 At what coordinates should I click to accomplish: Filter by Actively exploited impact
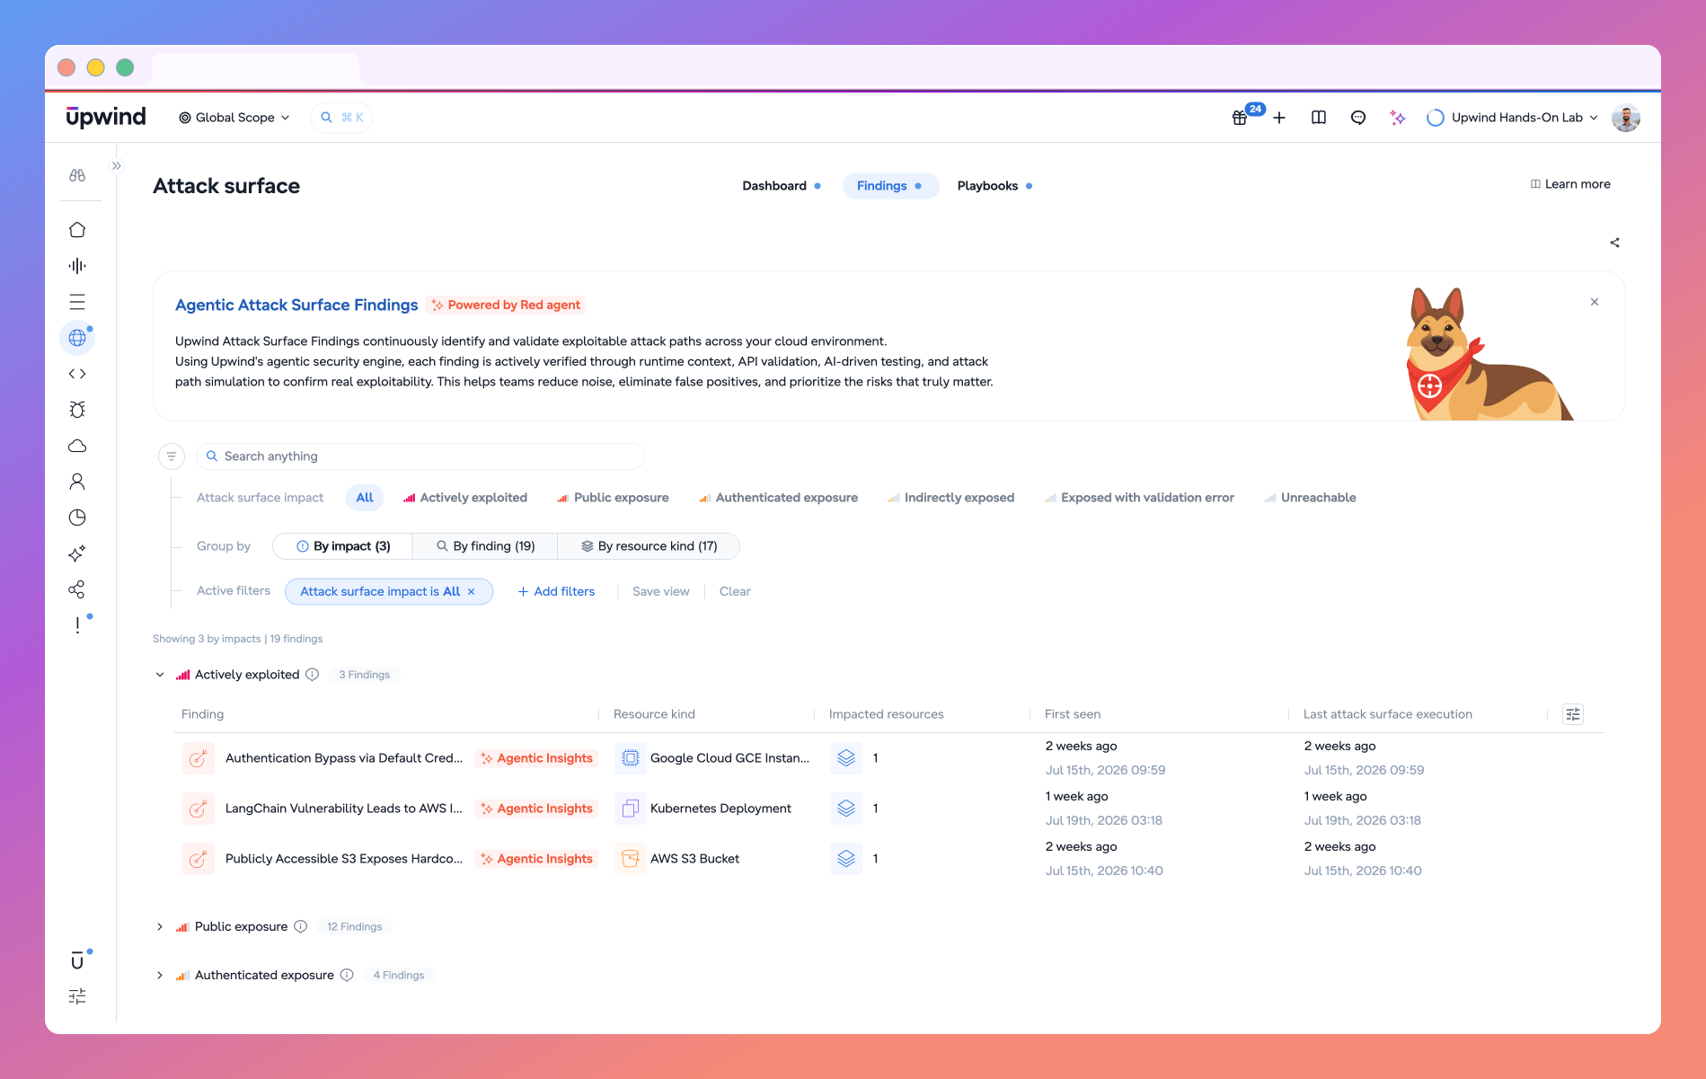[465, 498]
